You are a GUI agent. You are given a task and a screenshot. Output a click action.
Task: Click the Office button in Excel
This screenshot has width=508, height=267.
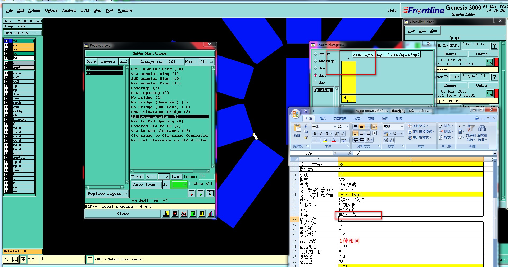296,114
